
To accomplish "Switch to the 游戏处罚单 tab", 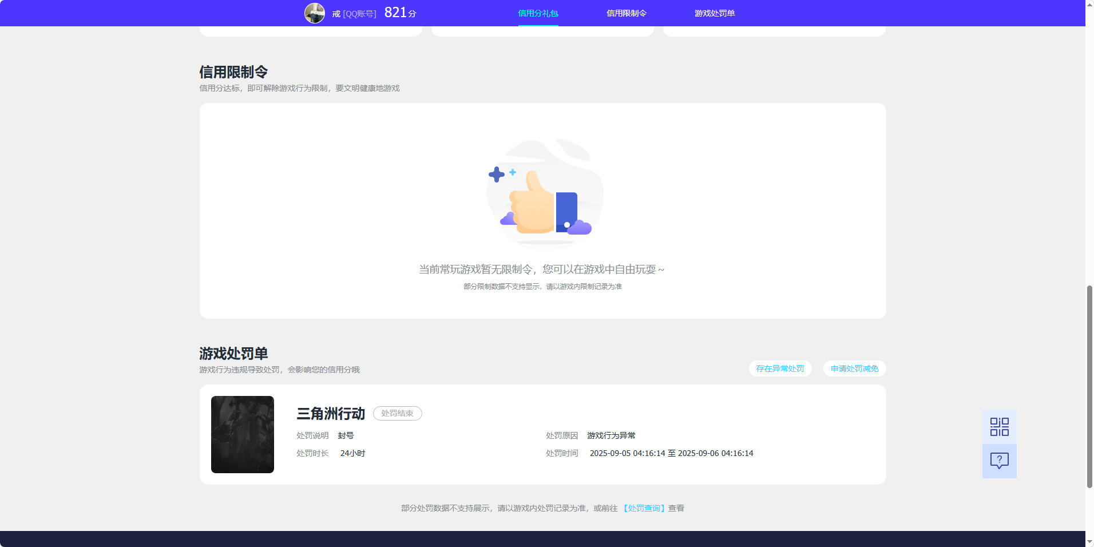I will pos(715,13).
